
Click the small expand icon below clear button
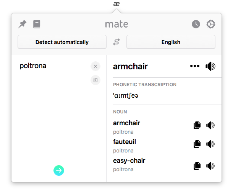click(95, 80)
